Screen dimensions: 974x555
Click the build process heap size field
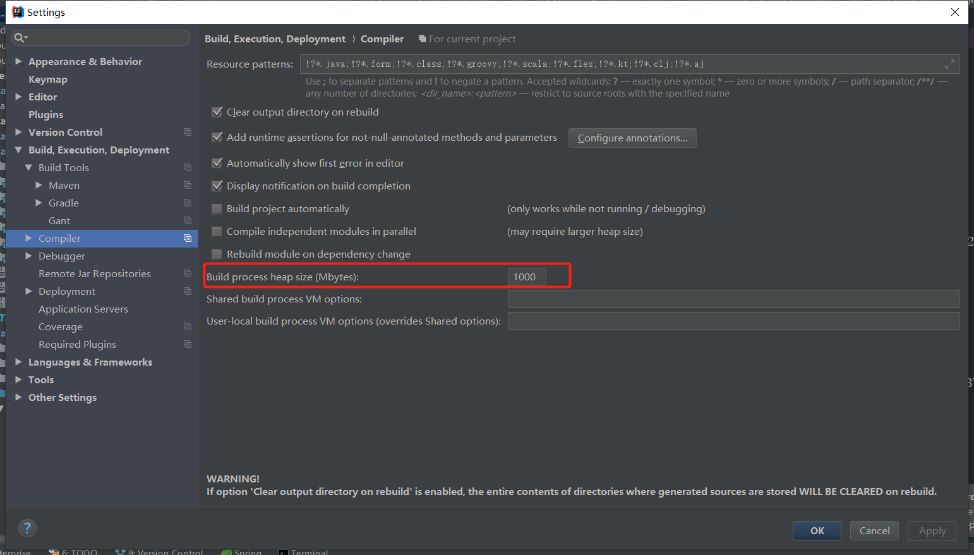point(526,277)
